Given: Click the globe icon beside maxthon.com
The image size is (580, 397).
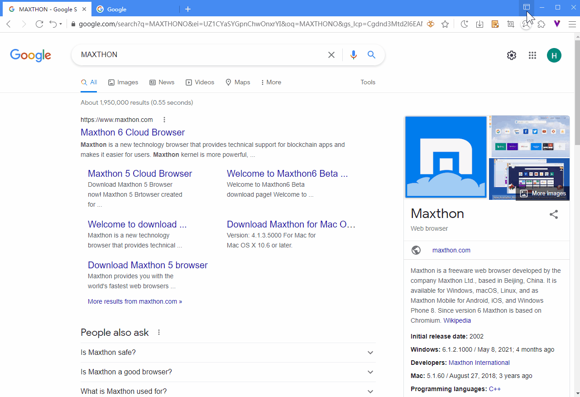Looking at the screenshot, I should 416,250.
